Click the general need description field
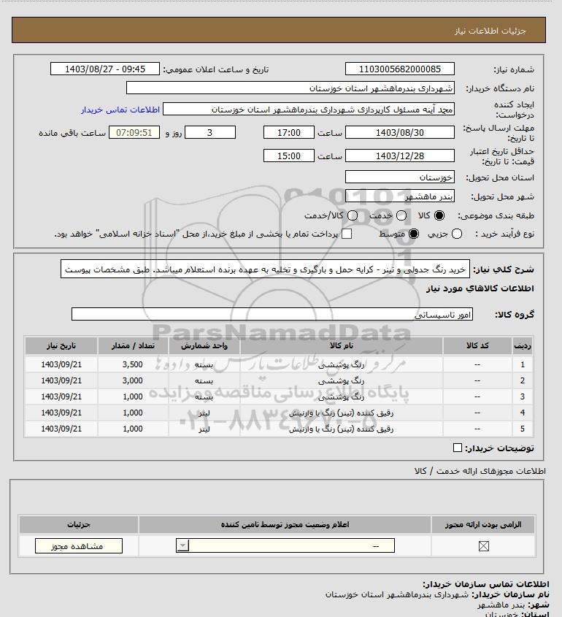 pos(265,269)
